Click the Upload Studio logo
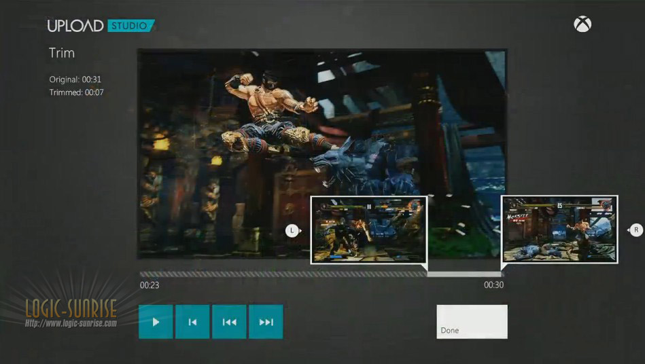The width and height of the screenshot is (645, 364). click(101, 26)
